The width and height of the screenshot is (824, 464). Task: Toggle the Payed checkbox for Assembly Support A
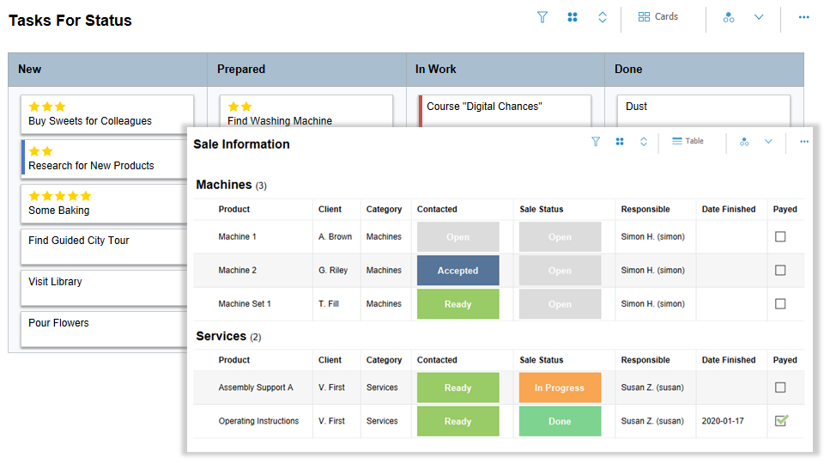(780, 388)
